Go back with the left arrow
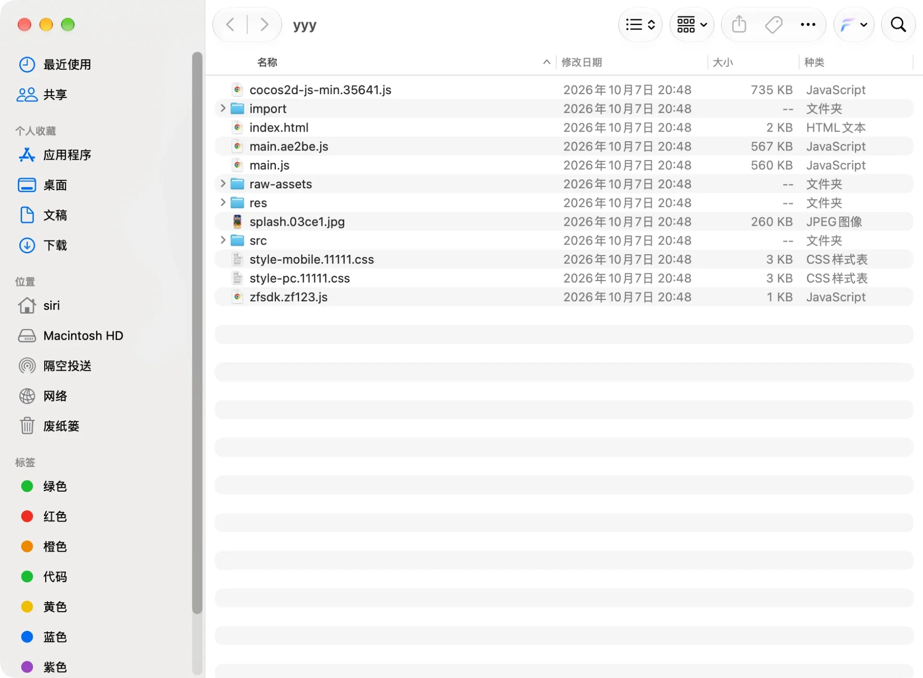Image resolution: width=923 pixels, height=678 pixels. tap(230, 25)
